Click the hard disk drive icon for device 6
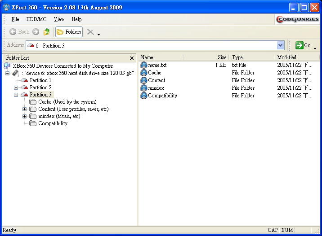Image resolution: width=322 pixels, height=236 pixels. tap(16, 73)
